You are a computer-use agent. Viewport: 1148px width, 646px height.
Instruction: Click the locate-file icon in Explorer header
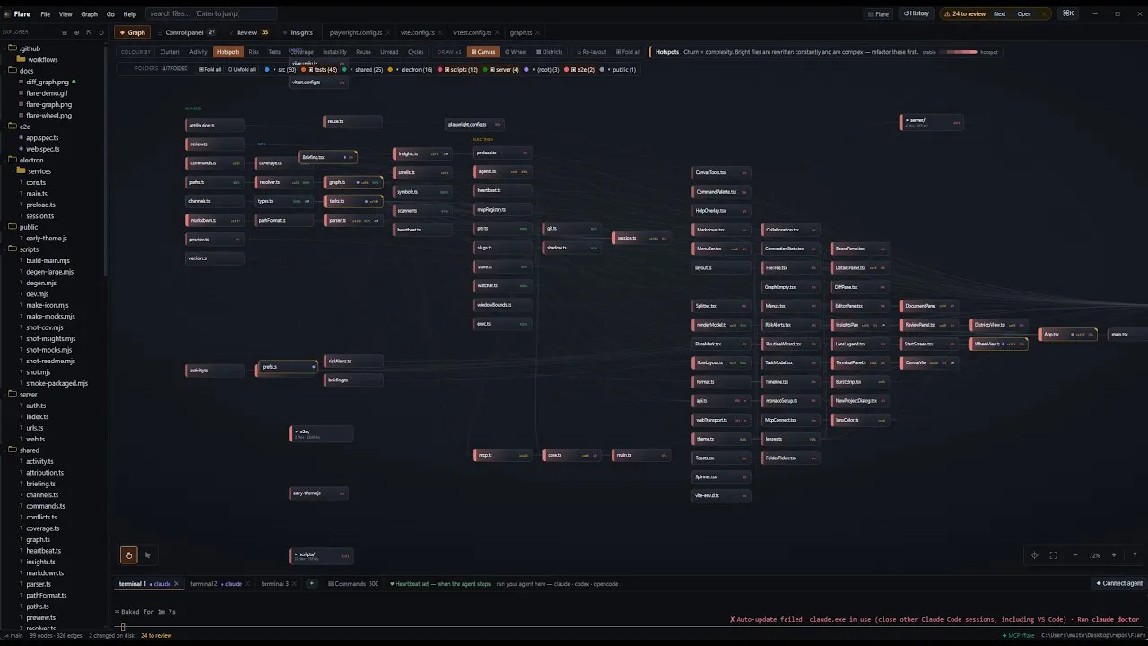pos(76,32)
